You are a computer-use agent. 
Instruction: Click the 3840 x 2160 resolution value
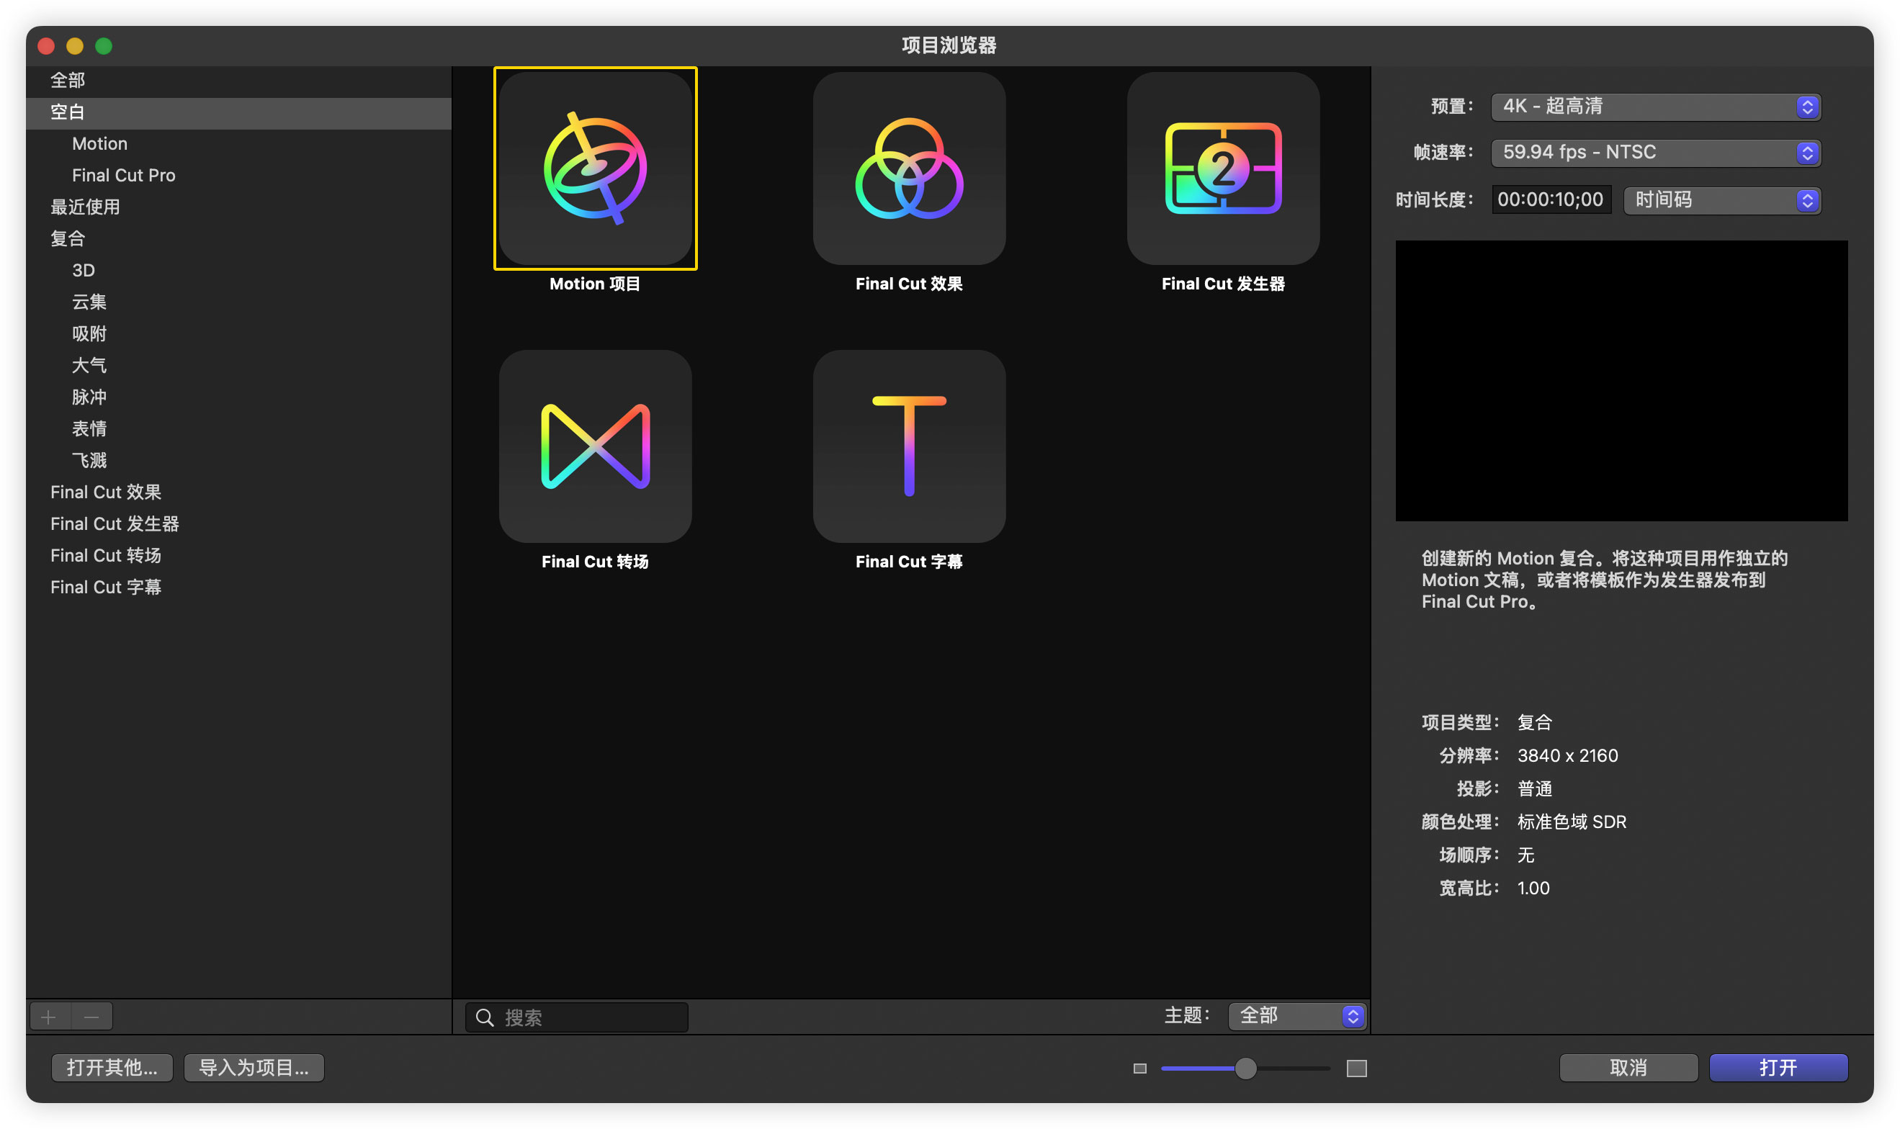pos(1567,755)
